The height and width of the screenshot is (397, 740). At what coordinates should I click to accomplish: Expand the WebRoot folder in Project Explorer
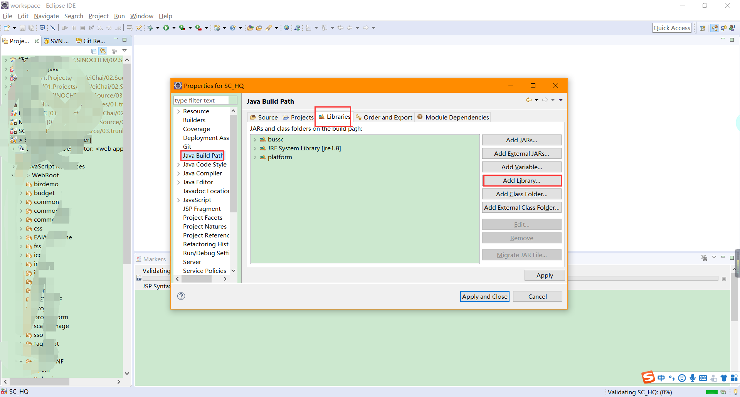click(x=28, y=175)
